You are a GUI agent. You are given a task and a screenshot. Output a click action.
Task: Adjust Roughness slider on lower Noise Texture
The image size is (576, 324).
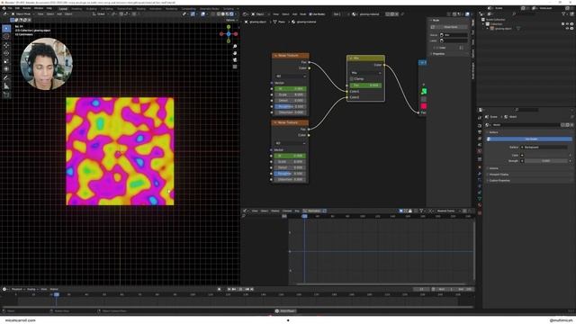[291, 174]
